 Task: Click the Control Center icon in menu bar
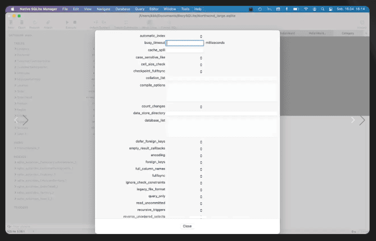coord(331,9)
